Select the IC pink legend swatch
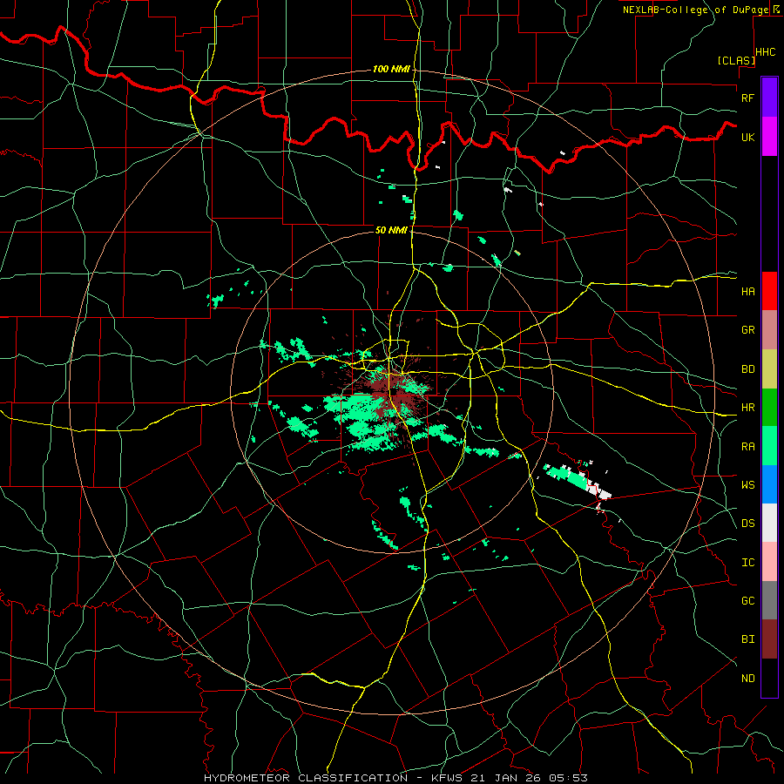 (x=769, y=562)
